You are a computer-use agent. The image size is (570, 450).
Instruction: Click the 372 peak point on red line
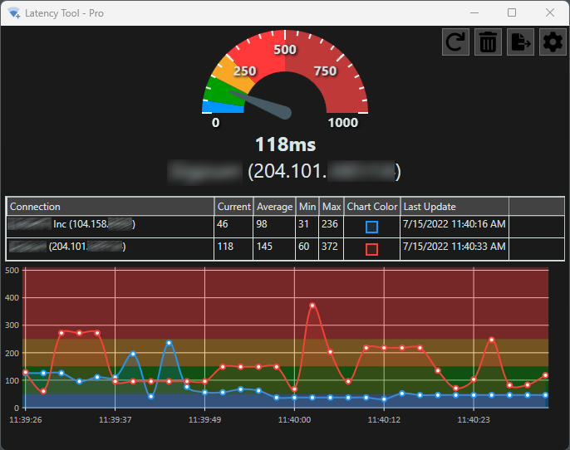pos(312,306)
